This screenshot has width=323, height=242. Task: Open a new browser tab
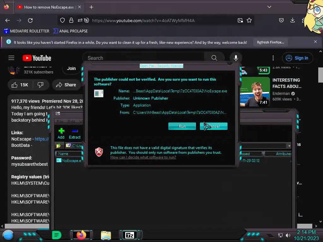[x=91, y=7]
